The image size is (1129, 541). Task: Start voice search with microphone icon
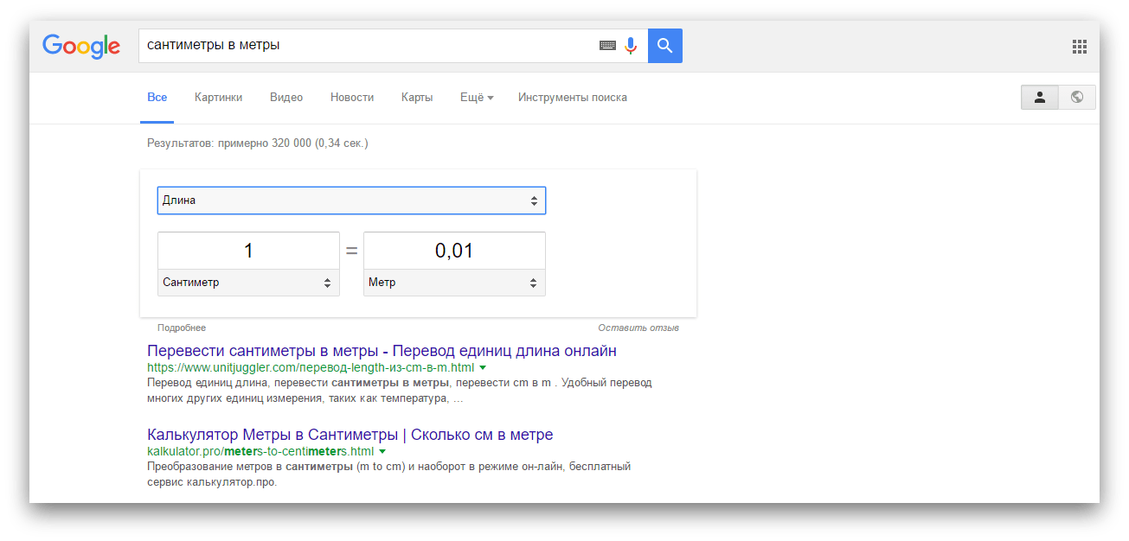(631, 46)
